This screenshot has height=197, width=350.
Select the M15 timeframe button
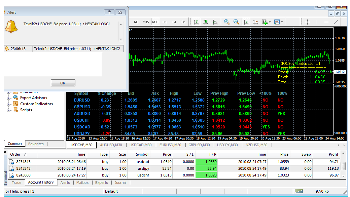click(x=146, y=22)
